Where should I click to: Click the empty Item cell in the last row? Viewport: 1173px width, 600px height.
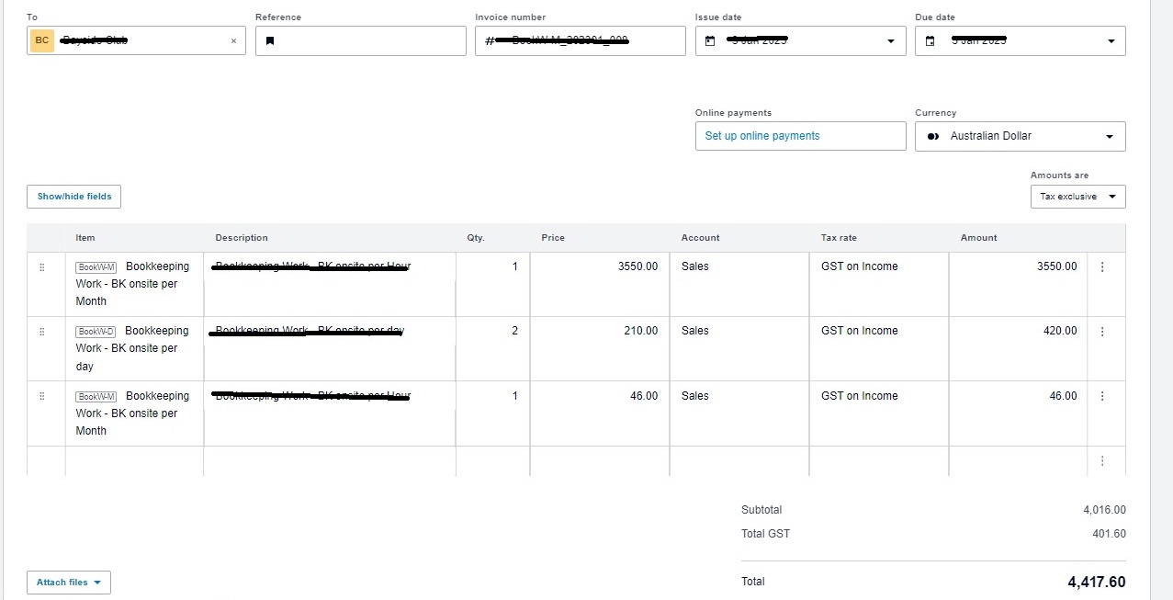tap(134, 460)
